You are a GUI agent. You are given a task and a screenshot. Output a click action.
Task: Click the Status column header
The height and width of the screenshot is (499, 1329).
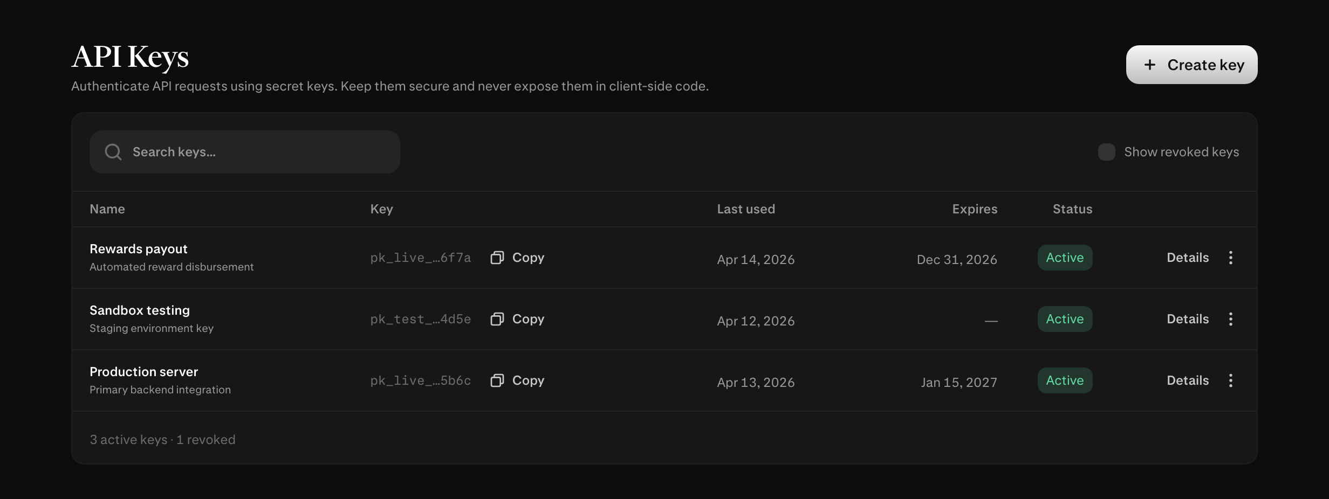coord(1072,209)
